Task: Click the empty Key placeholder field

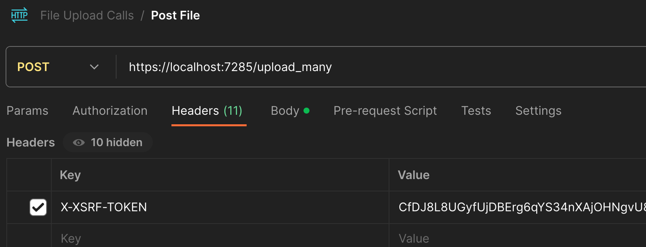Action: click(x=220, y=238)
